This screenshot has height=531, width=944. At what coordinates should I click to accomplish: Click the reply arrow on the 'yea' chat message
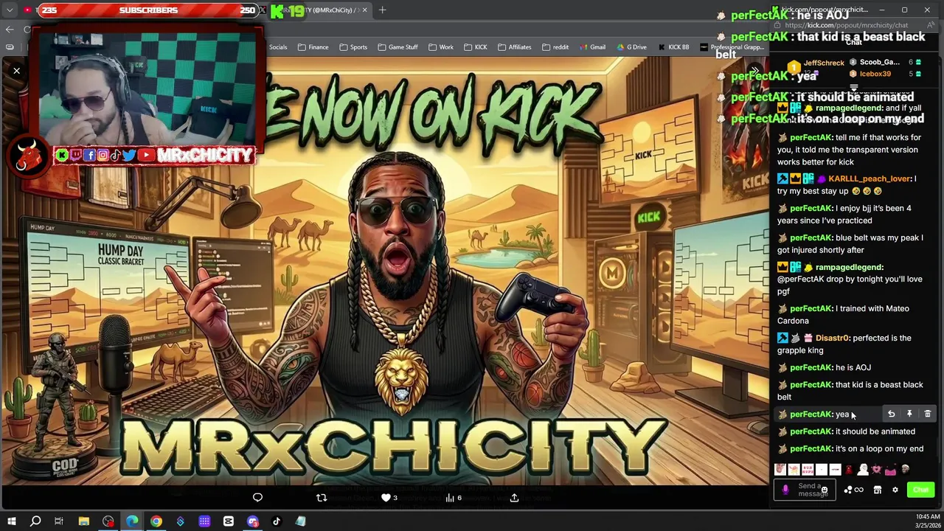coord(891,414)
